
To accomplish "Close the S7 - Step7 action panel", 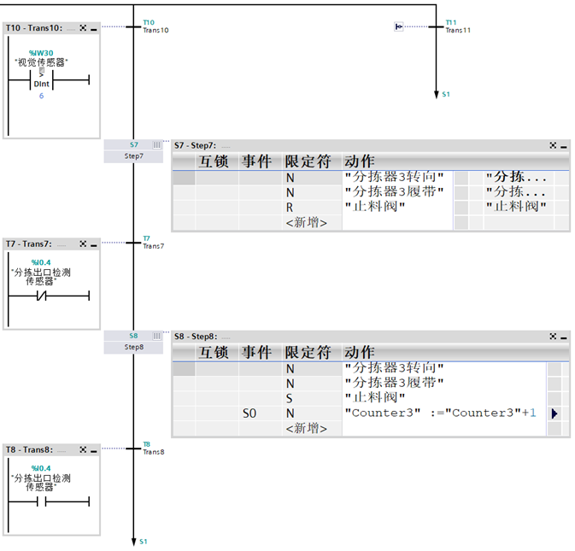I will pos(553,145).
